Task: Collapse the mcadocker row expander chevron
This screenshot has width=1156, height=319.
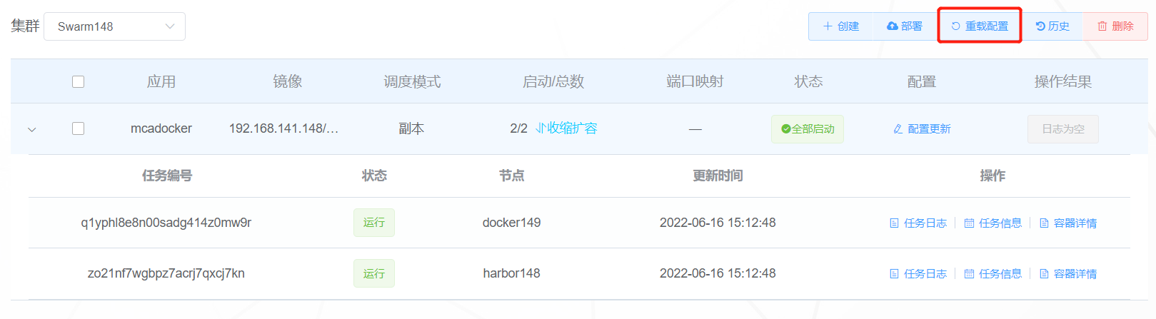Action: pos(32,130)
